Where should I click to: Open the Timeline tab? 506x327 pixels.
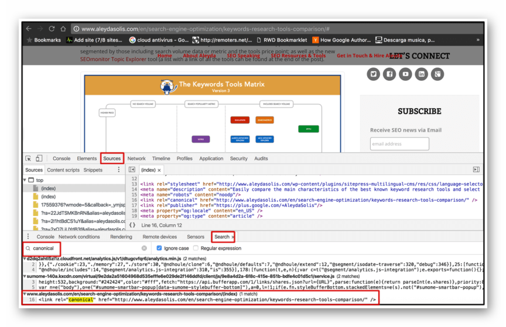click(x=161, y=159)
